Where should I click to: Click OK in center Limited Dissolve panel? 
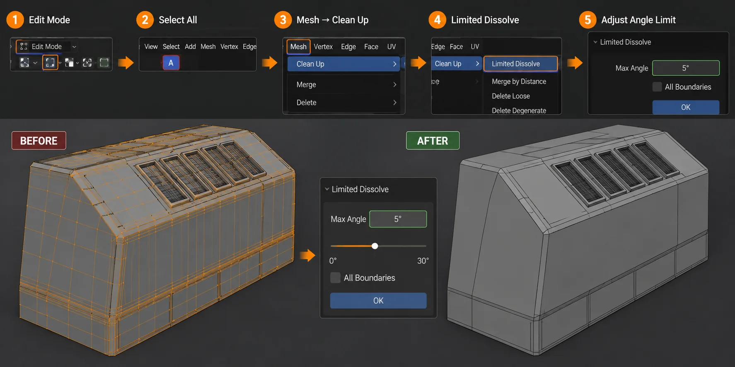[378, 300]
